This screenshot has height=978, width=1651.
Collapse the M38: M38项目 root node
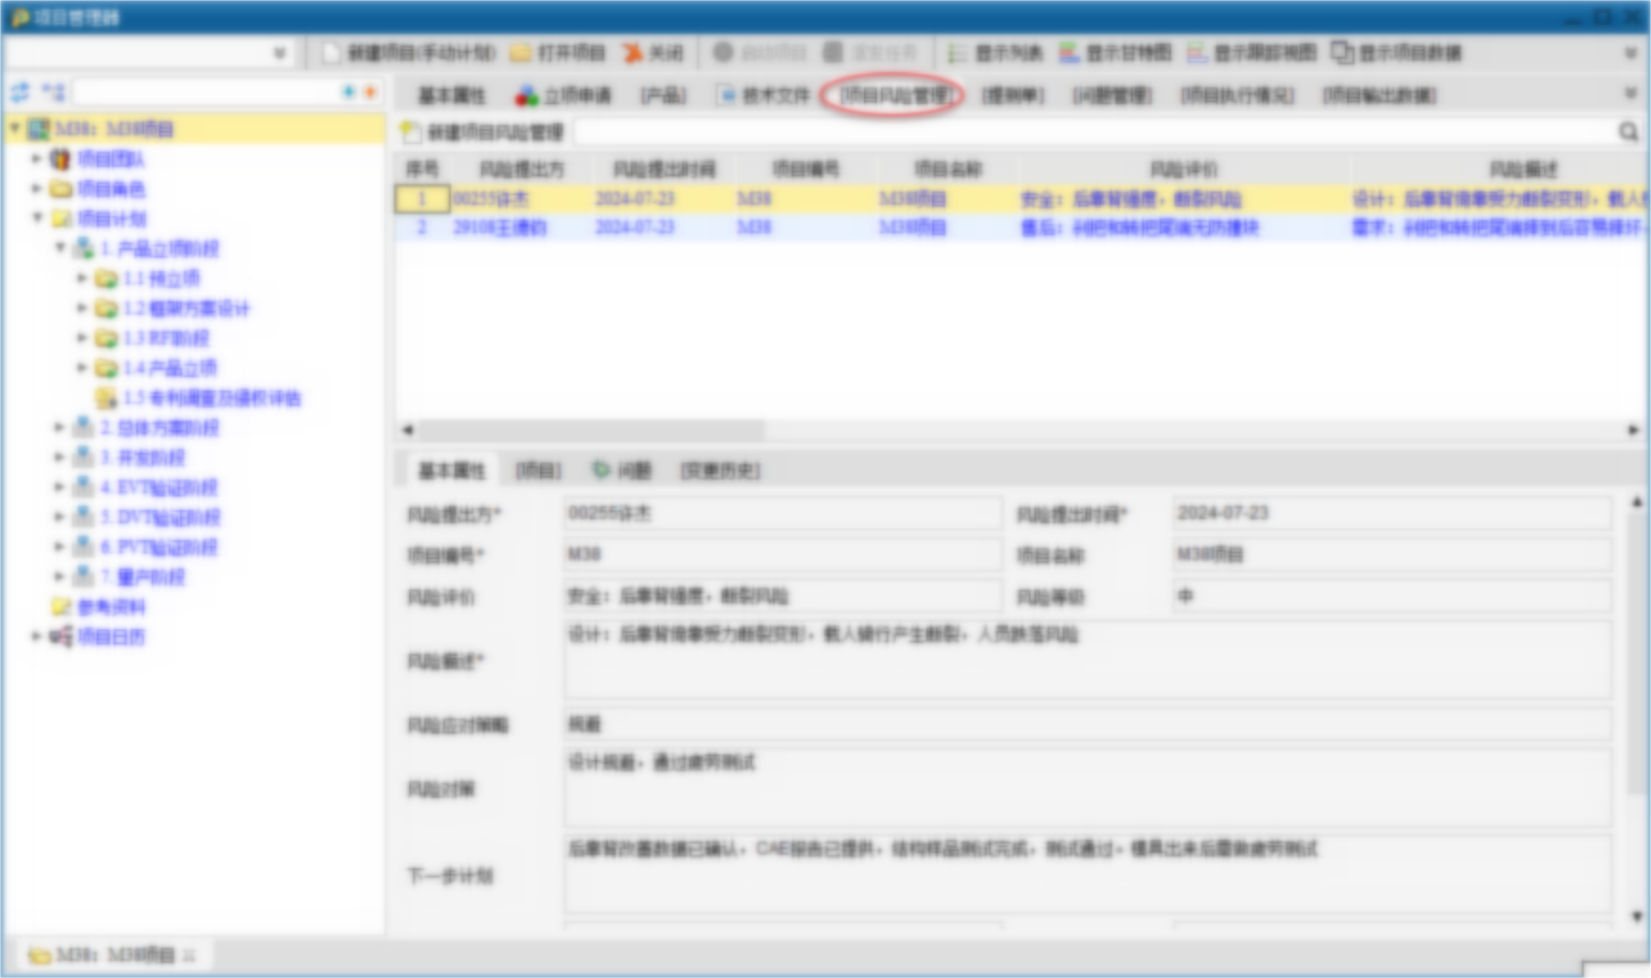coord(15,128)
